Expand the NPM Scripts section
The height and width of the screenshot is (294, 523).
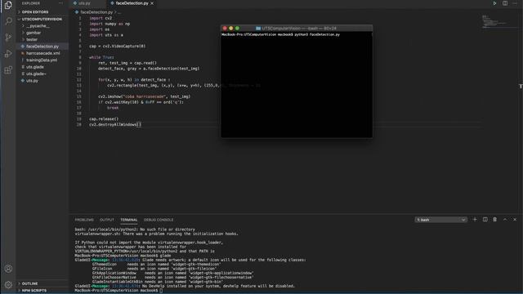click(x=42, y=291)
